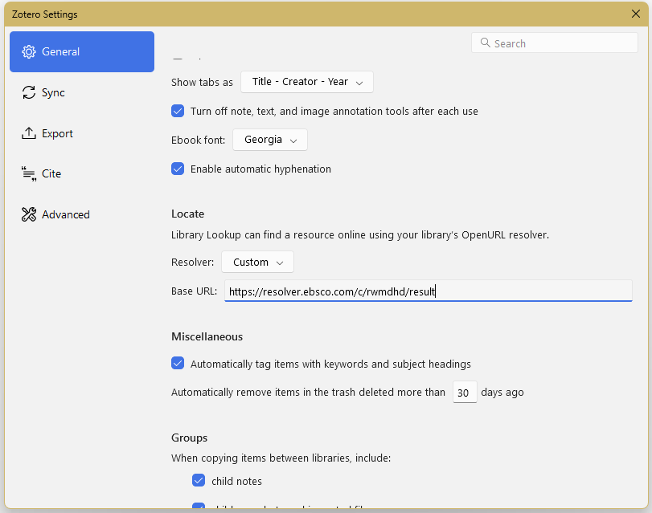Open the Resolver dropdown
The height and width of the screenshot is (513, 652).
pos(257,262)
